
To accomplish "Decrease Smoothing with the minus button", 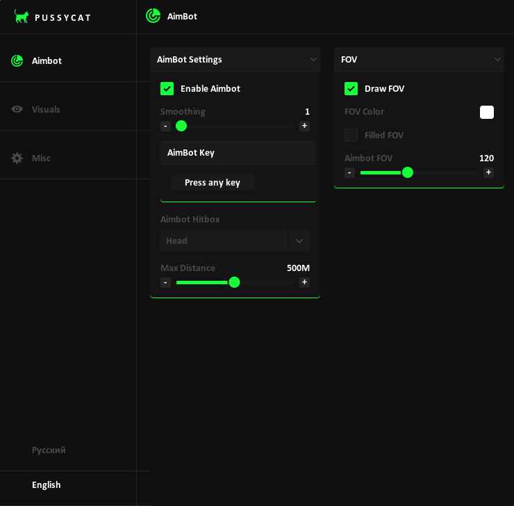I will pyautogui.click(x=165, y=126).
